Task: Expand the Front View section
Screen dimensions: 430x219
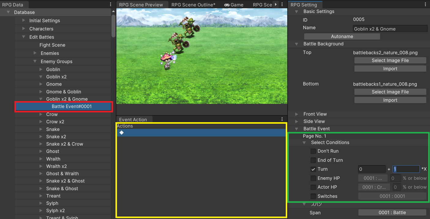Action: click(296, 114)
